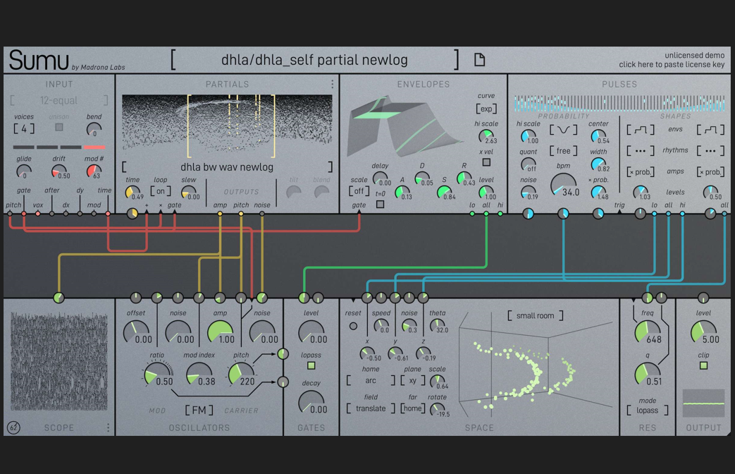Open the field translate selector
The width and height of the screenshot is (735, 474).
(371, 409)
